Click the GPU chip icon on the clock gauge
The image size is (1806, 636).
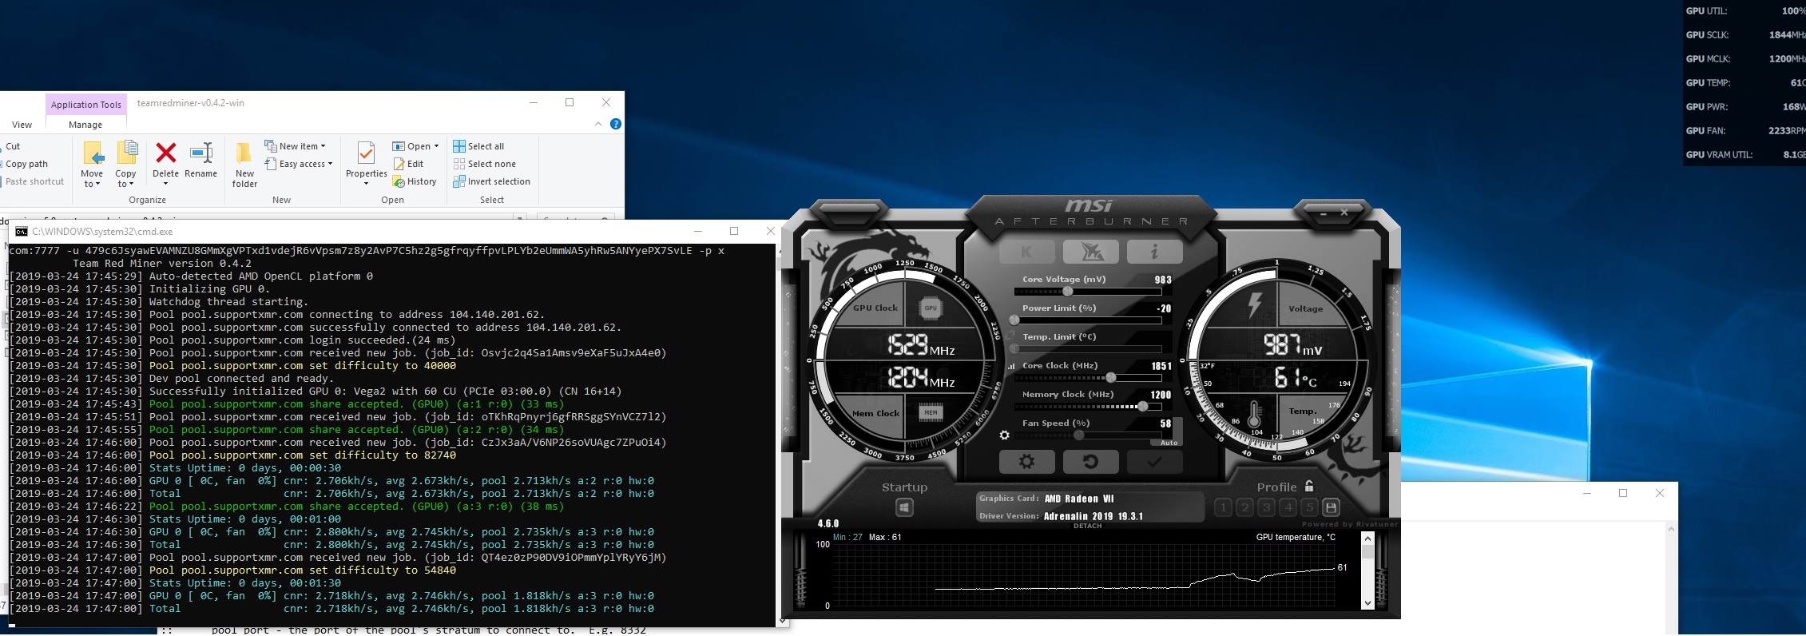(931, 308)
